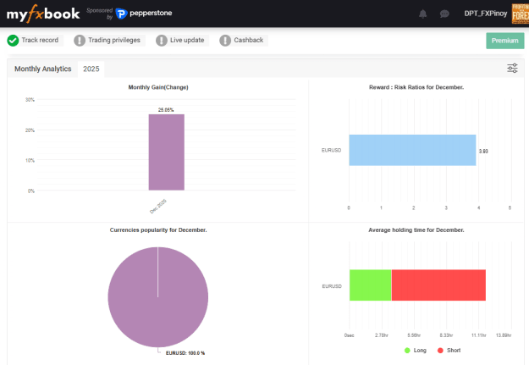The height and width of the screenshot is (365, 529).
Task: Click the Track record label
Action: coord(40,40)
